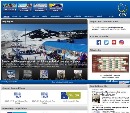This screenshot has width=130, height=113.
Task: Open the CEV Twitter icon
Action: [x=106, y=42]
